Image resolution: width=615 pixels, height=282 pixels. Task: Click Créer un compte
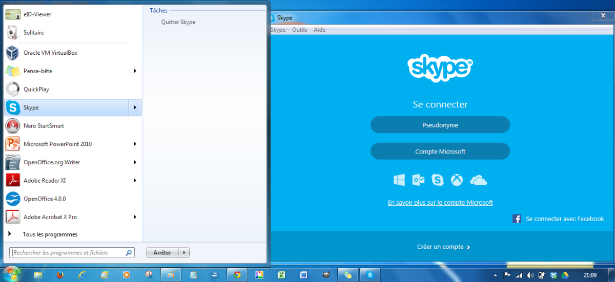coord(443,247)
